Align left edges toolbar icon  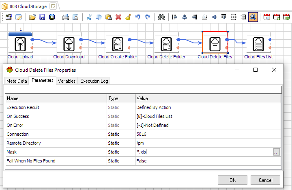pyautogui.click(x=175, y=17)
